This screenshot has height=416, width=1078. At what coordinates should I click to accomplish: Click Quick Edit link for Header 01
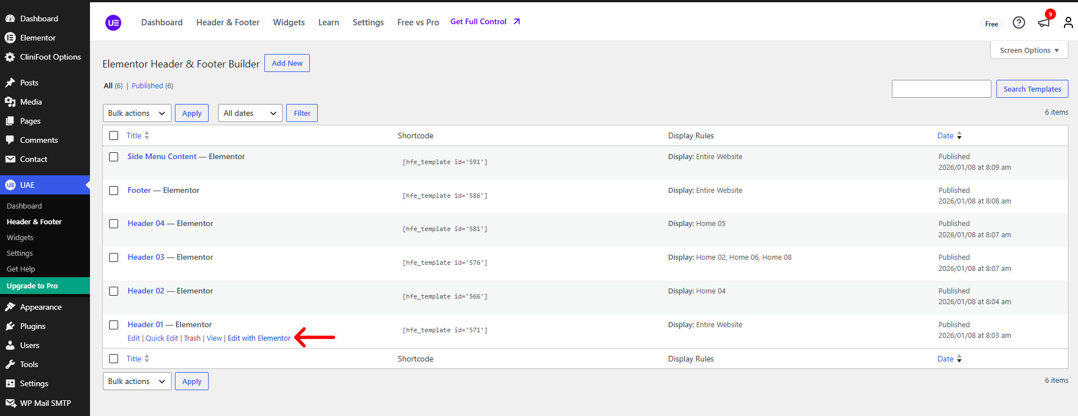pos(162,338)
